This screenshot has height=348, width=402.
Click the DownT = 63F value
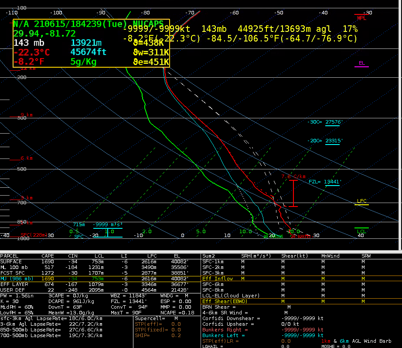click(65, 307)
